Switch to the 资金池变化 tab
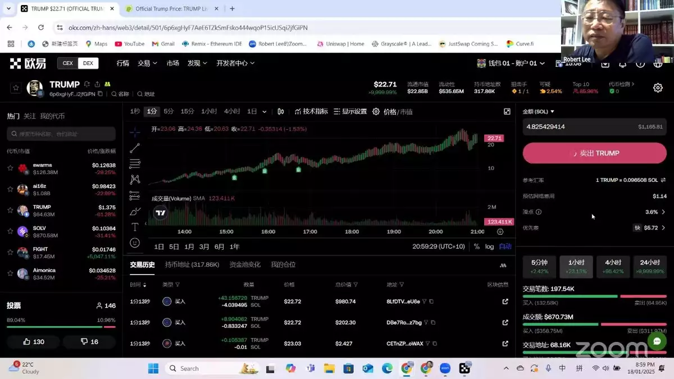This screenshot has height=379, width=674. point(245,264)
